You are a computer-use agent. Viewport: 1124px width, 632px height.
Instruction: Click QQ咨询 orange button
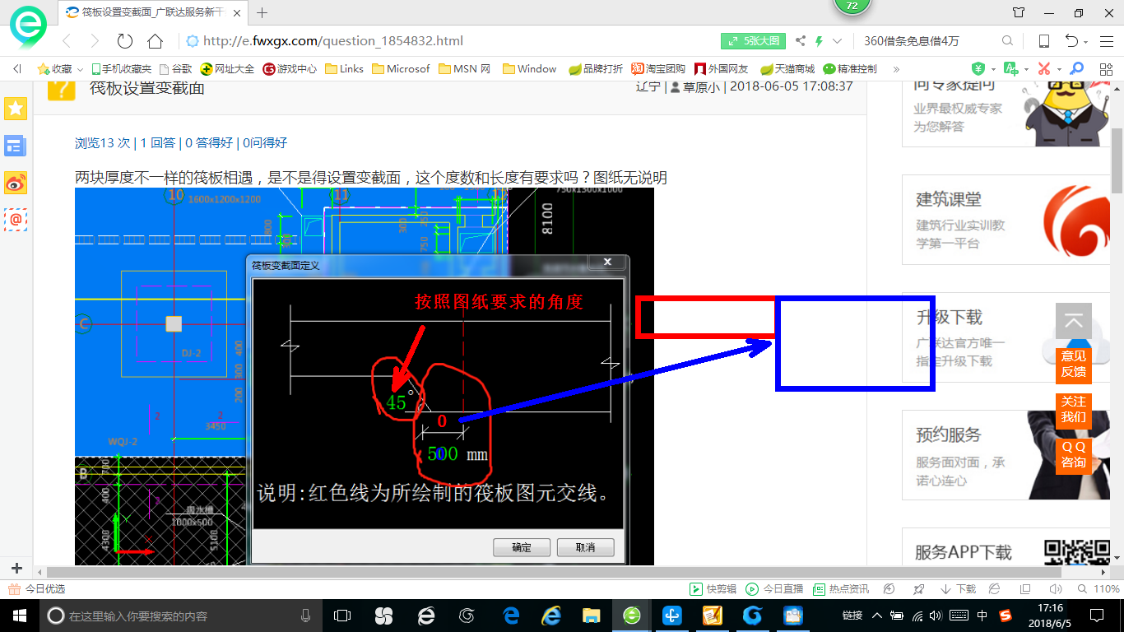(x=1073, y=454)
